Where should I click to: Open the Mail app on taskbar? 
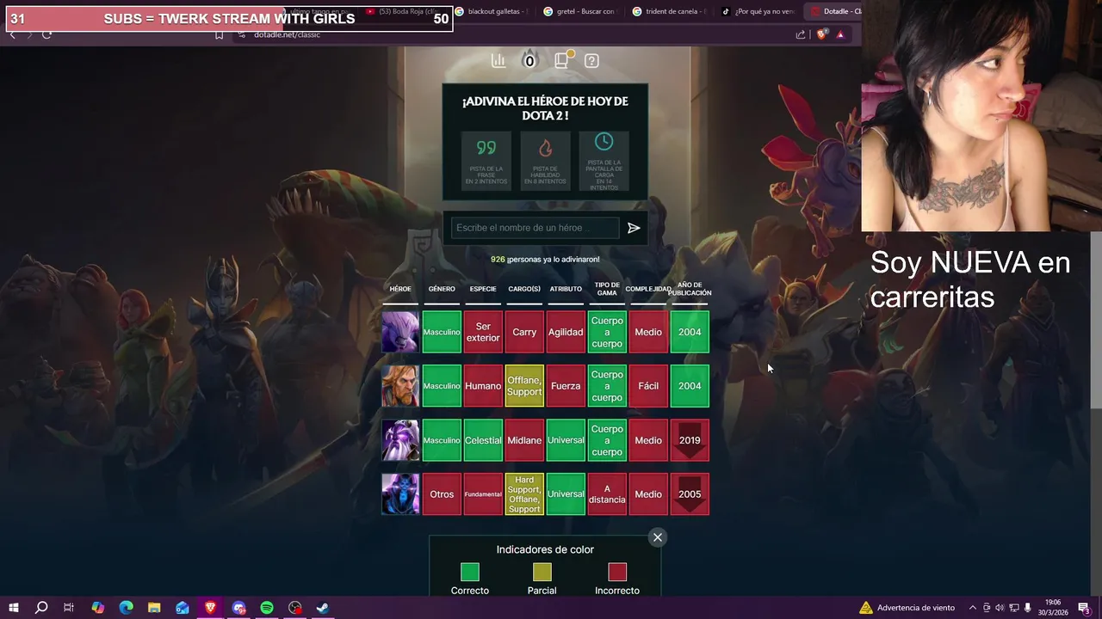click(183, 608)
